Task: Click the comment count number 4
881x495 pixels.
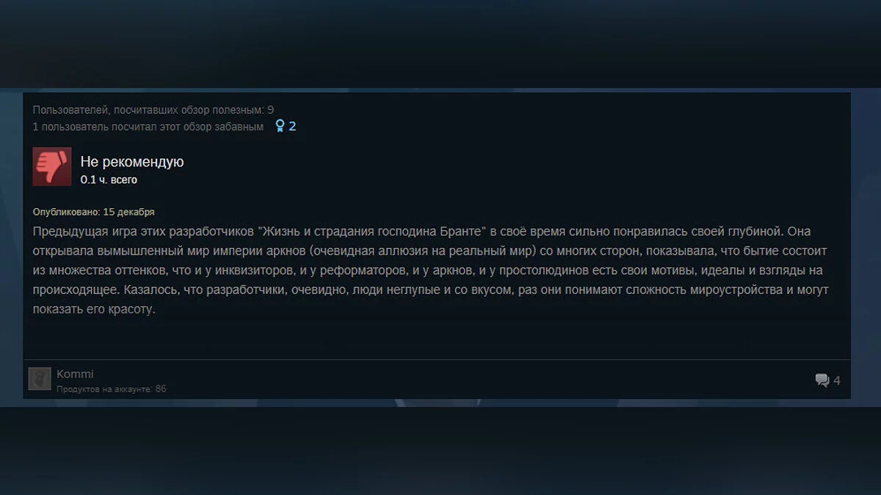Action: tap(837, 381)
